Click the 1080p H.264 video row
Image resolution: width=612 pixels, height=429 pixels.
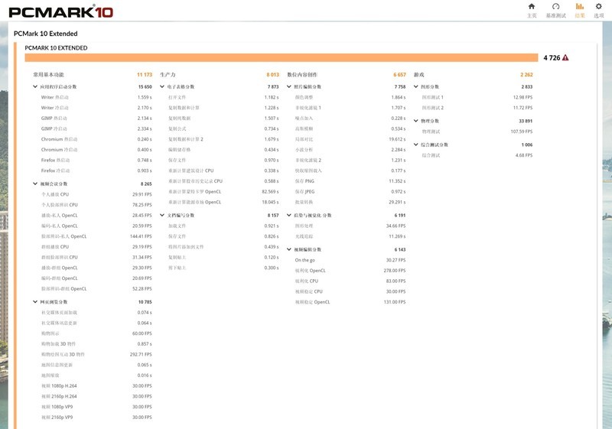pos(96,385)
